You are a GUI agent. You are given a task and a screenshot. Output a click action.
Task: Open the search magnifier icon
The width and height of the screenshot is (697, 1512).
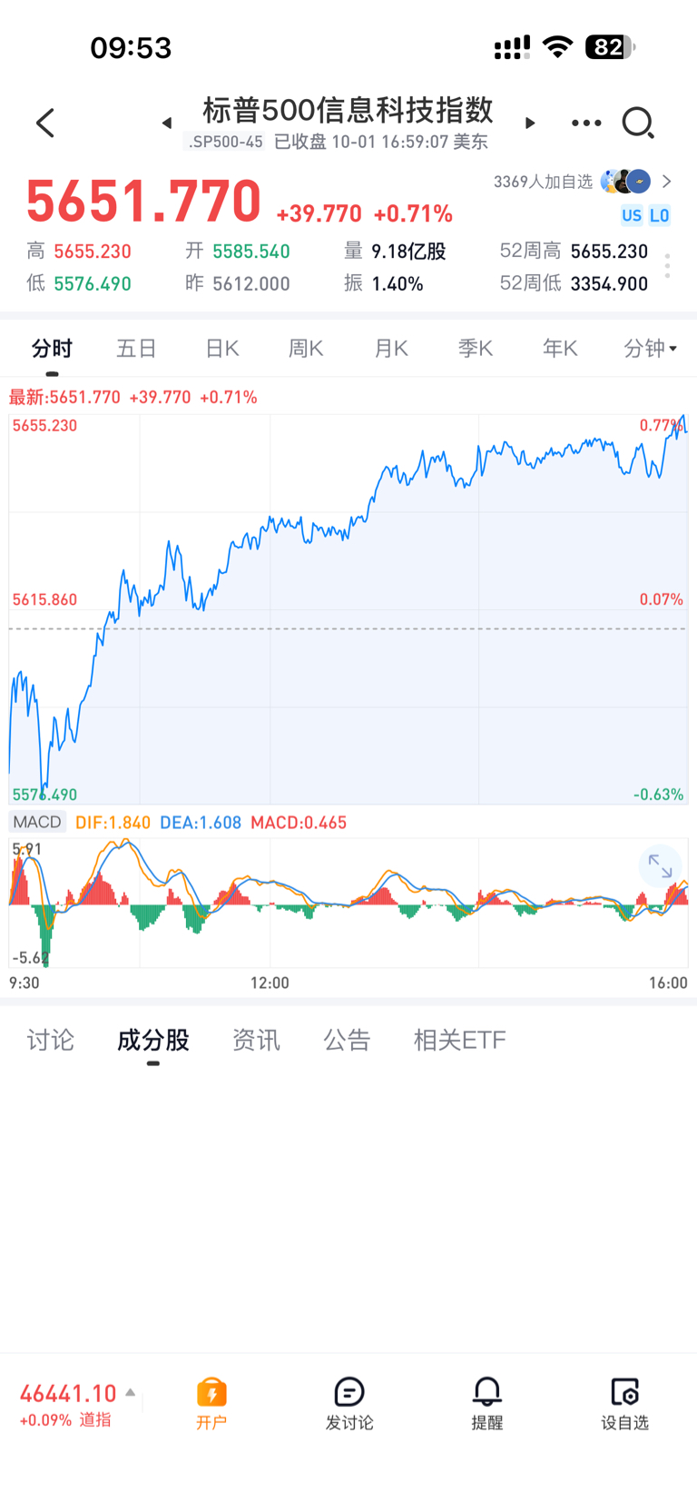pos(637,123)
